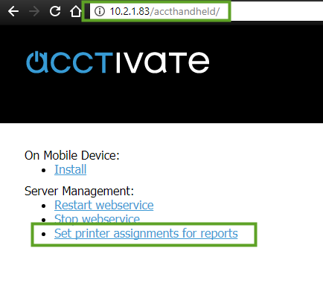Click the Restart webservice link
Screen dimensions: 323x291
(104, 205)
